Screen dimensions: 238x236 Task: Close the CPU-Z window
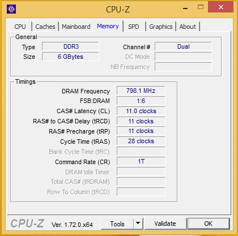[220, 7]
